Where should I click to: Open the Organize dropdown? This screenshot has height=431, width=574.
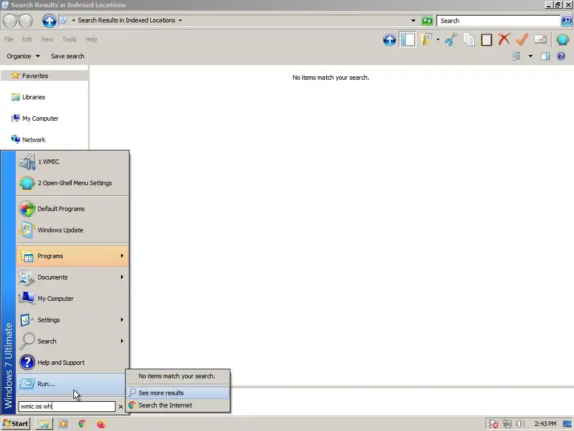pyautogui.click(x=23, y=56)
